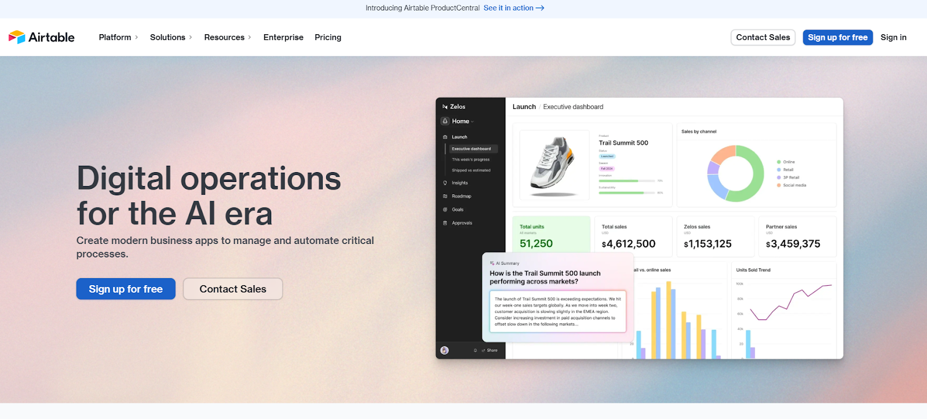Click the Insights lightbulb icon

[x=445, y=183]
